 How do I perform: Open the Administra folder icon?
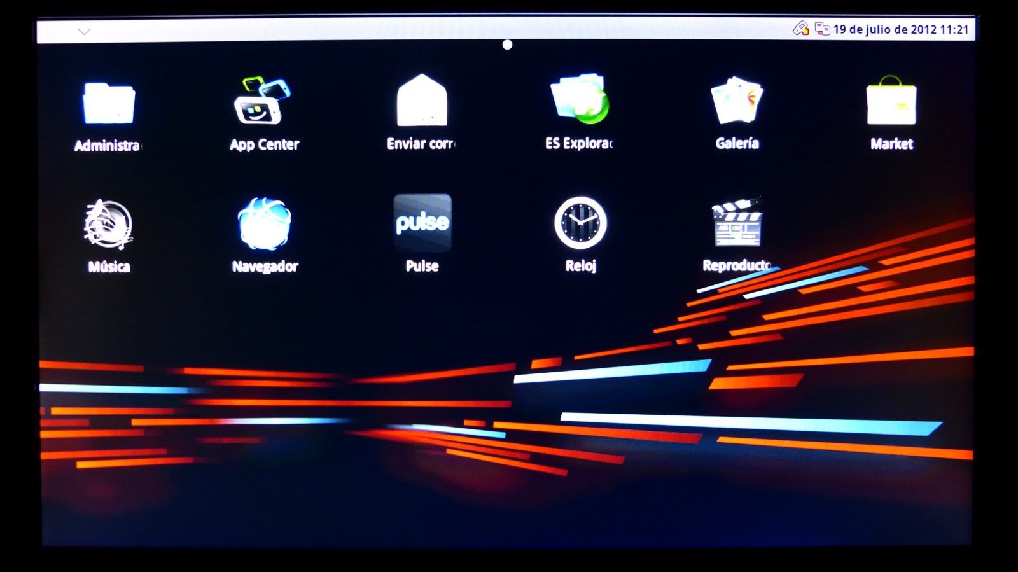(x=108, y=102)
